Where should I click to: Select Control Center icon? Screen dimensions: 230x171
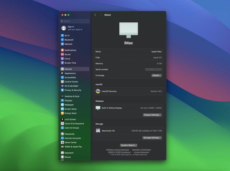pyautogui.click(x=62, y=82)
